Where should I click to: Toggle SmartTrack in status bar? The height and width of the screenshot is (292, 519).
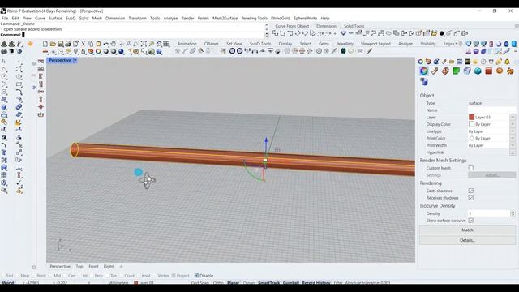[268, 283]
